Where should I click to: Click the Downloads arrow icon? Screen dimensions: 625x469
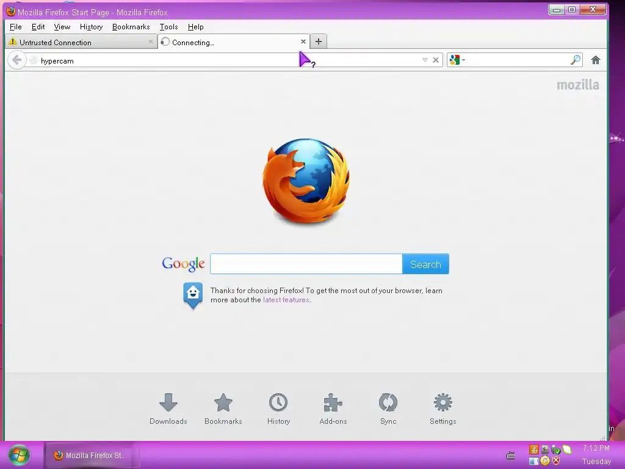pos(168,402)
